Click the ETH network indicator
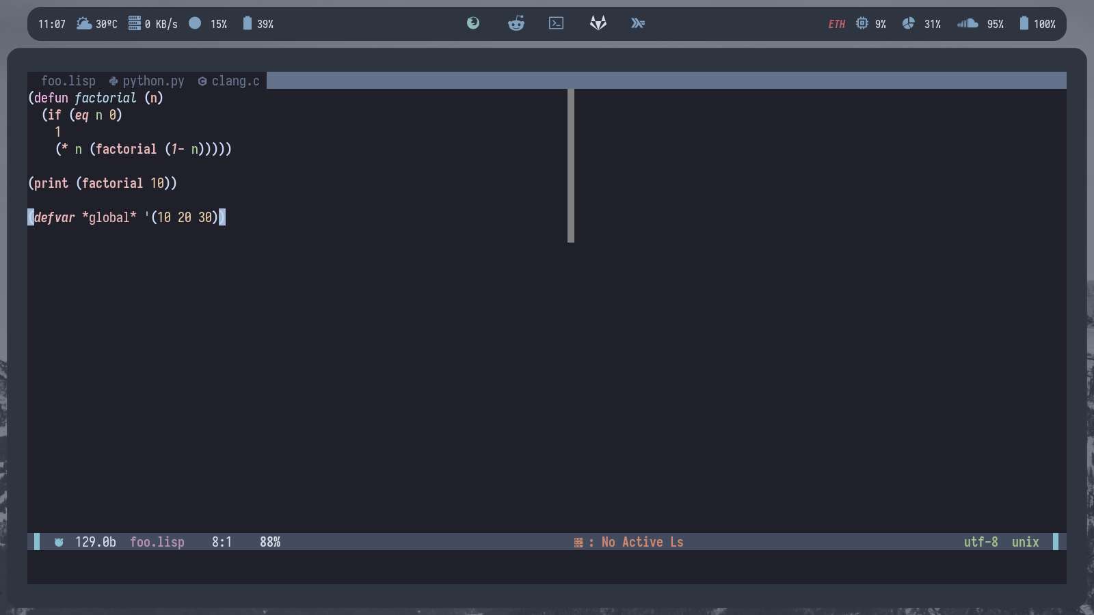1094x615 pixels. 837,24
